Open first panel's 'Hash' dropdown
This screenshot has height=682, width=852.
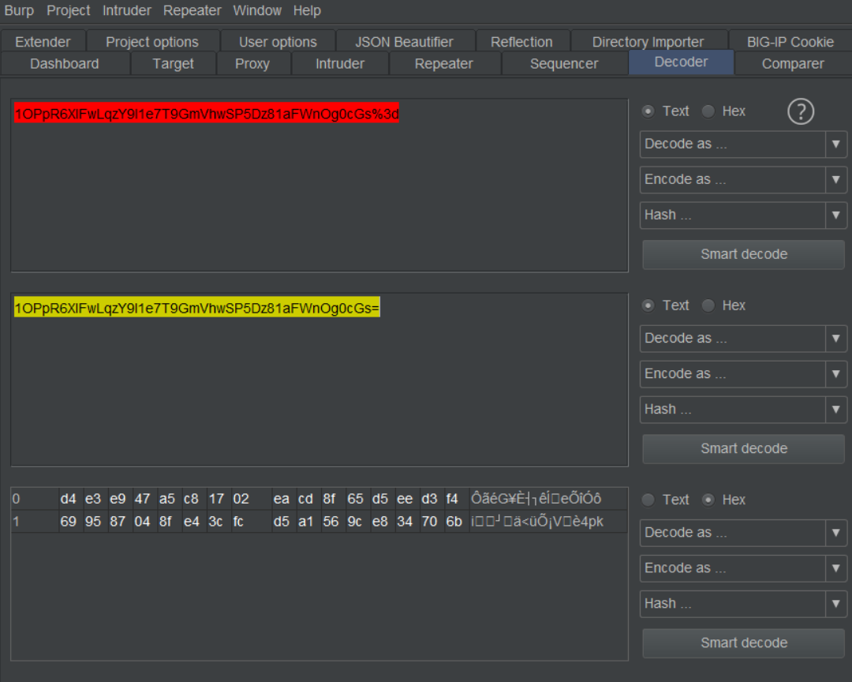click(743, 215)
